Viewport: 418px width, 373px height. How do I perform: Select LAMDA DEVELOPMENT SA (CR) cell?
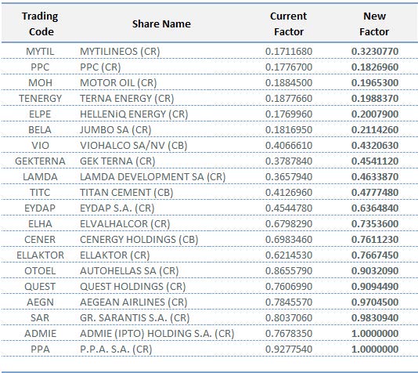pos(153,177)
